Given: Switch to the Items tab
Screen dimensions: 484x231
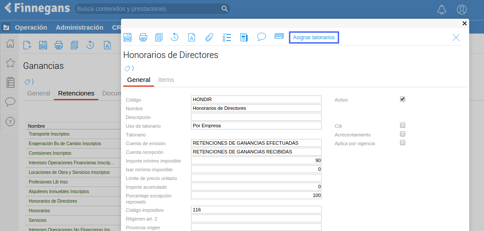Looking at the screenshot, I should 166,80.
